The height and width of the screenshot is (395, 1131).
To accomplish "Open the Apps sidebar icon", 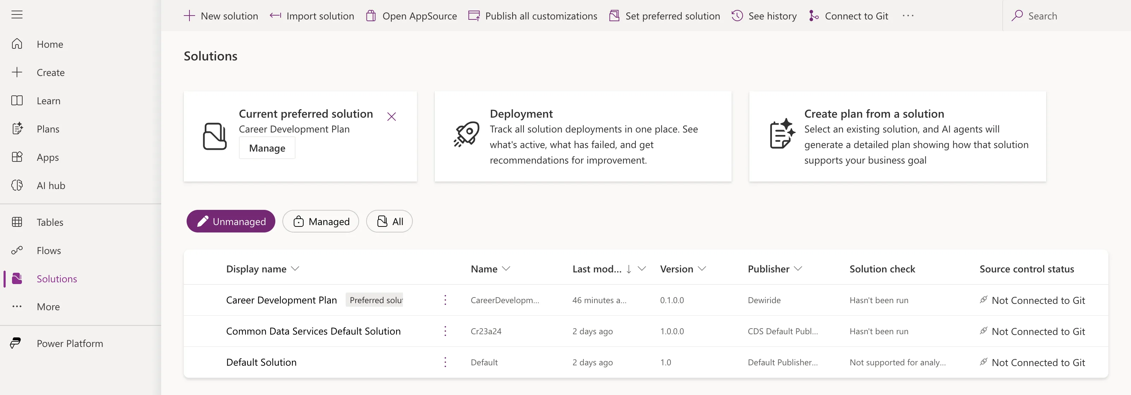I will 17,157.
